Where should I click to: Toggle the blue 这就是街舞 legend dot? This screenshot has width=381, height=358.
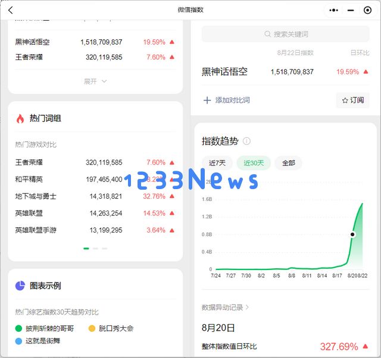[18, 341]
